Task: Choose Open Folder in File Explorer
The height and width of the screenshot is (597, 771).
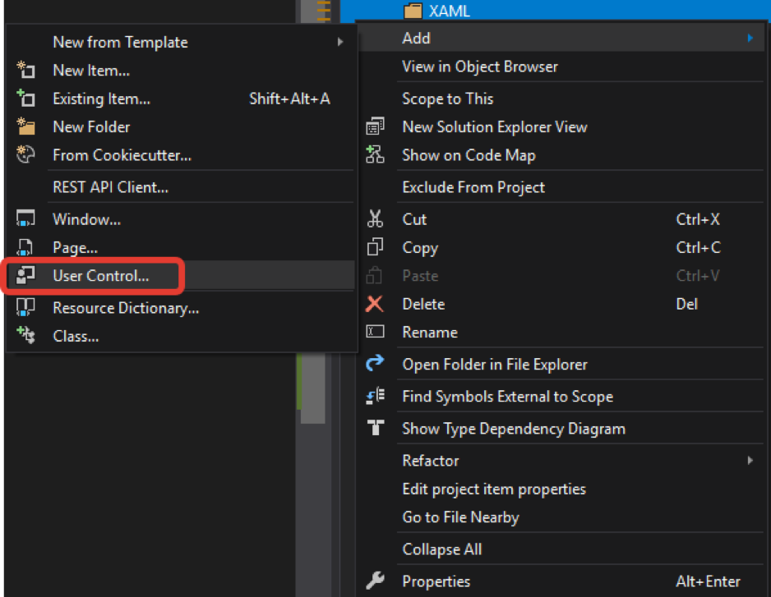Action: point(494,365)
